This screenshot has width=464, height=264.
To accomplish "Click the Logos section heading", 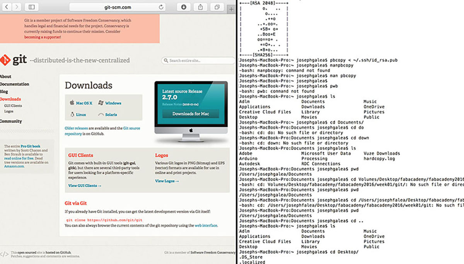I will tap(161, 155).
